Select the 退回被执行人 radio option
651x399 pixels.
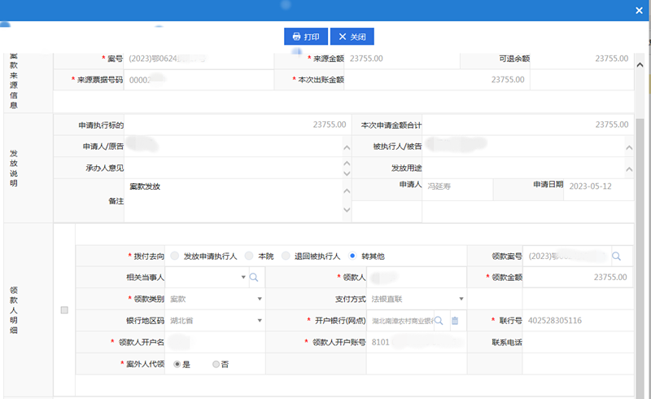[286, 256]
